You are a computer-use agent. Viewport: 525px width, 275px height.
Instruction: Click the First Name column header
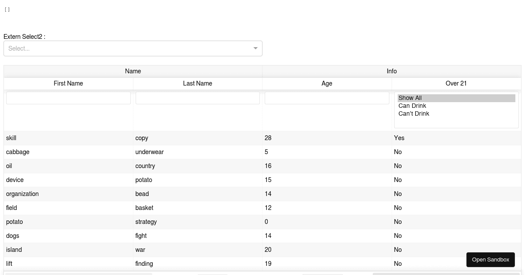pos(68,83)
